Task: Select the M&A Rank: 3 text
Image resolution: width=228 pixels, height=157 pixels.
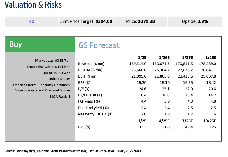Action: pos(60,96)
